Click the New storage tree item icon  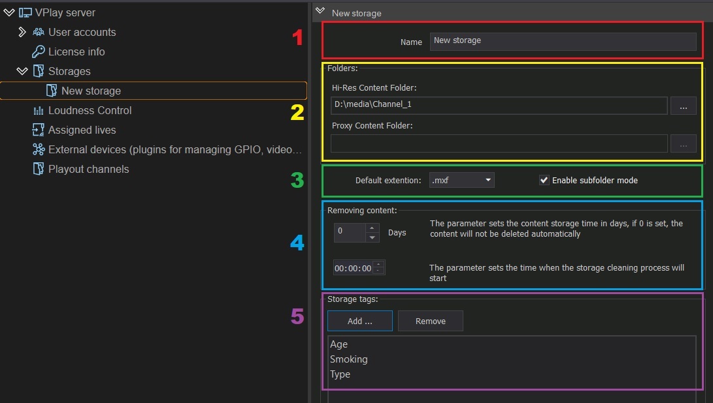(x=52, y=91)
